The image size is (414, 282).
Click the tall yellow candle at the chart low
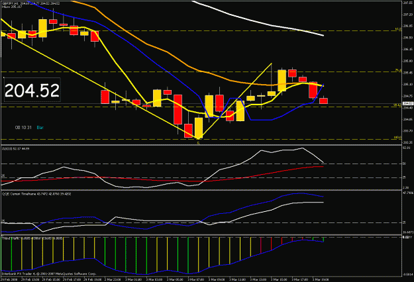(x=199, y=128)
